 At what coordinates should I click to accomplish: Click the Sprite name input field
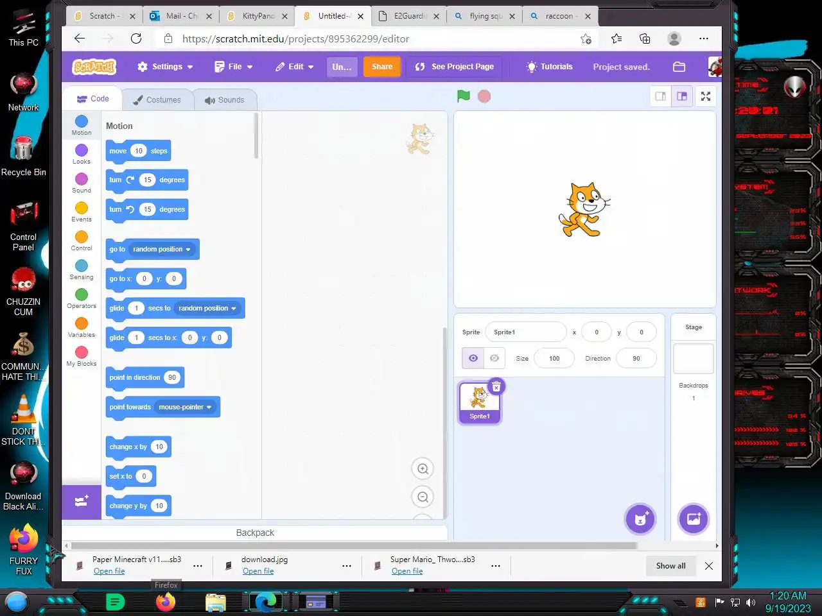(x=525, y=332)
